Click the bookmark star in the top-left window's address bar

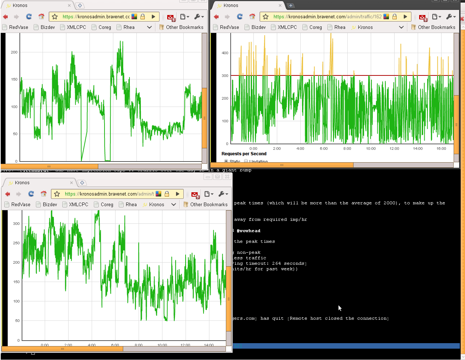click(x=55, y=16)
